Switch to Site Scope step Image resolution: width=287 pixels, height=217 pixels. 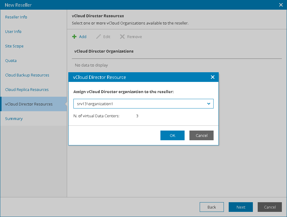14,46
